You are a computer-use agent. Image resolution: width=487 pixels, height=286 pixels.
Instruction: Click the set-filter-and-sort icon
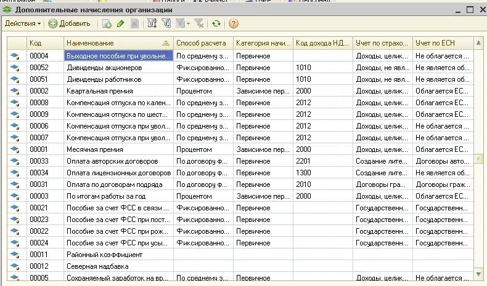pyautogui.click(x=152, y=23)
